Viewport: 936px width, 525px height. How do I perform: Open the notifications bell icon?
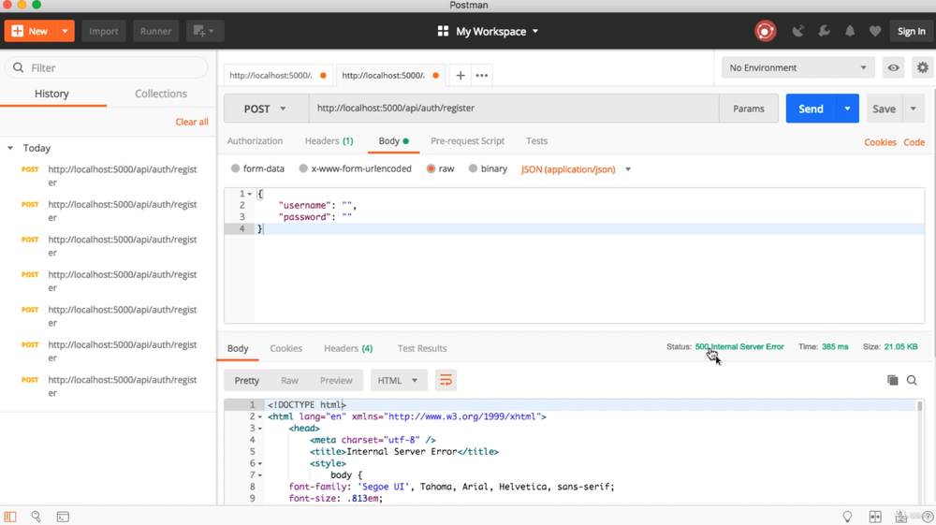pyautogui.click(x=850, y=31)
